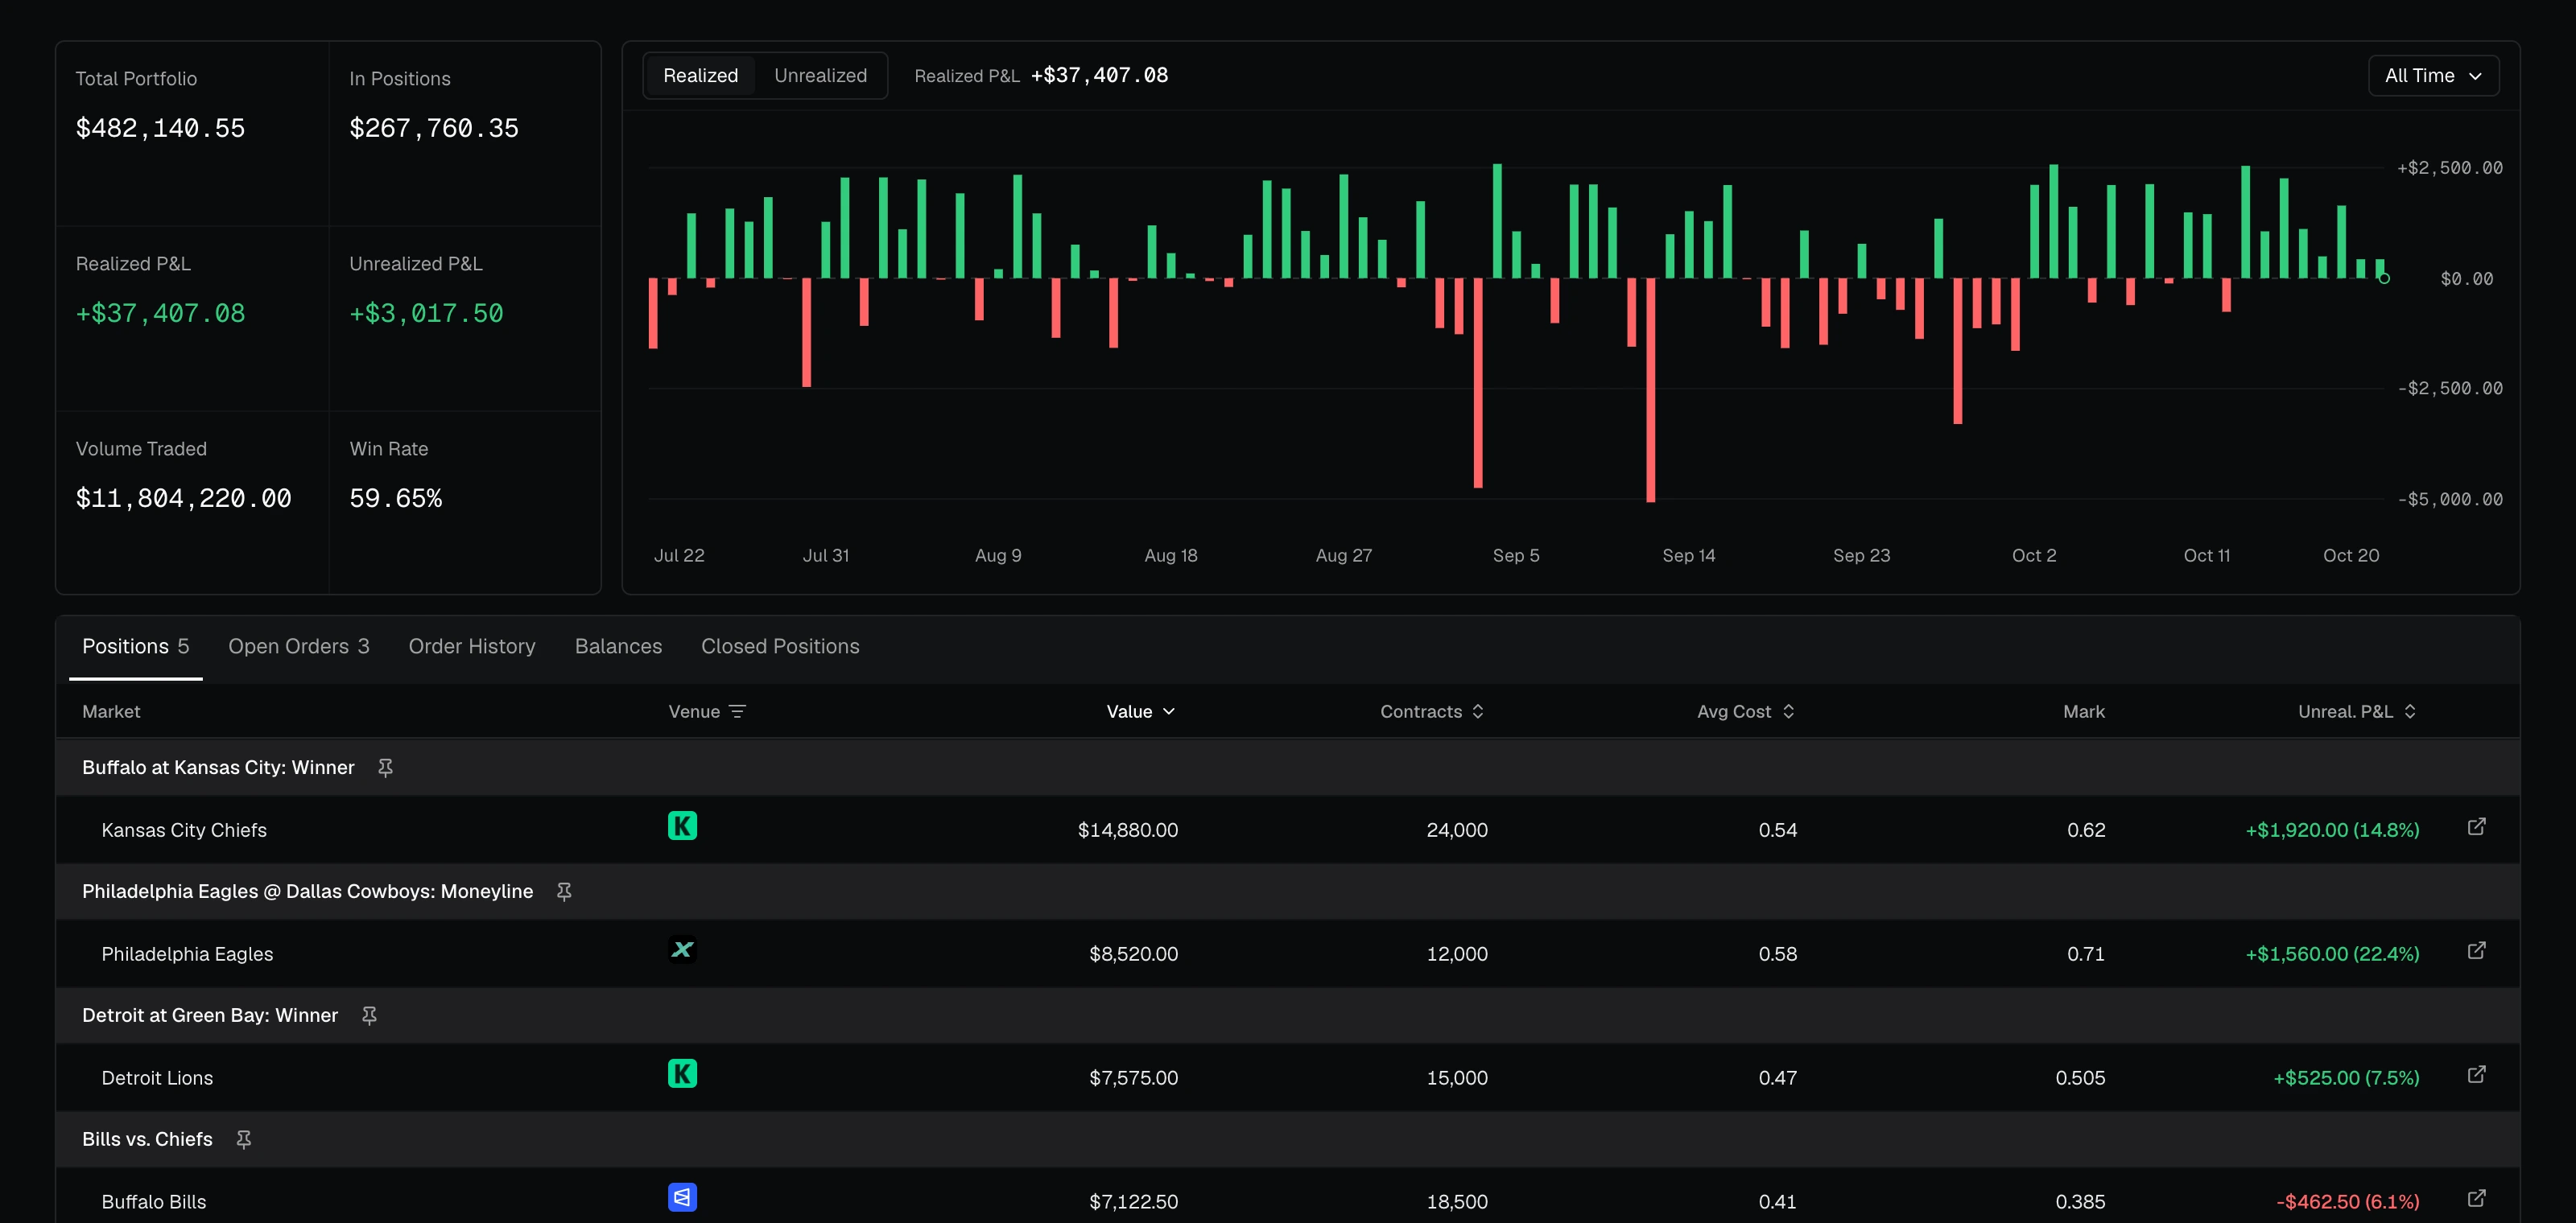Click the Market column header
This screenshot has height=1223, width=2576.
[x=111, y=711]
